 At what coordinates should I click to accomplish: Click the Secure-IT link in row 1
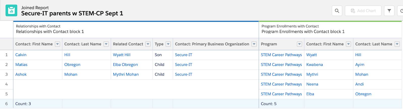[184, 55]
